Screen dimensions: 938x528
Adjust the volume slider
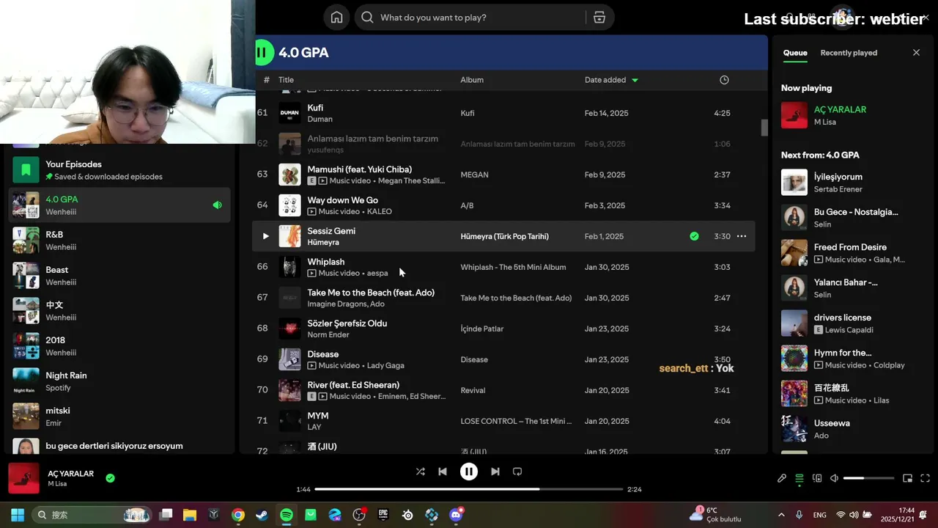click(x=868, y=478)
